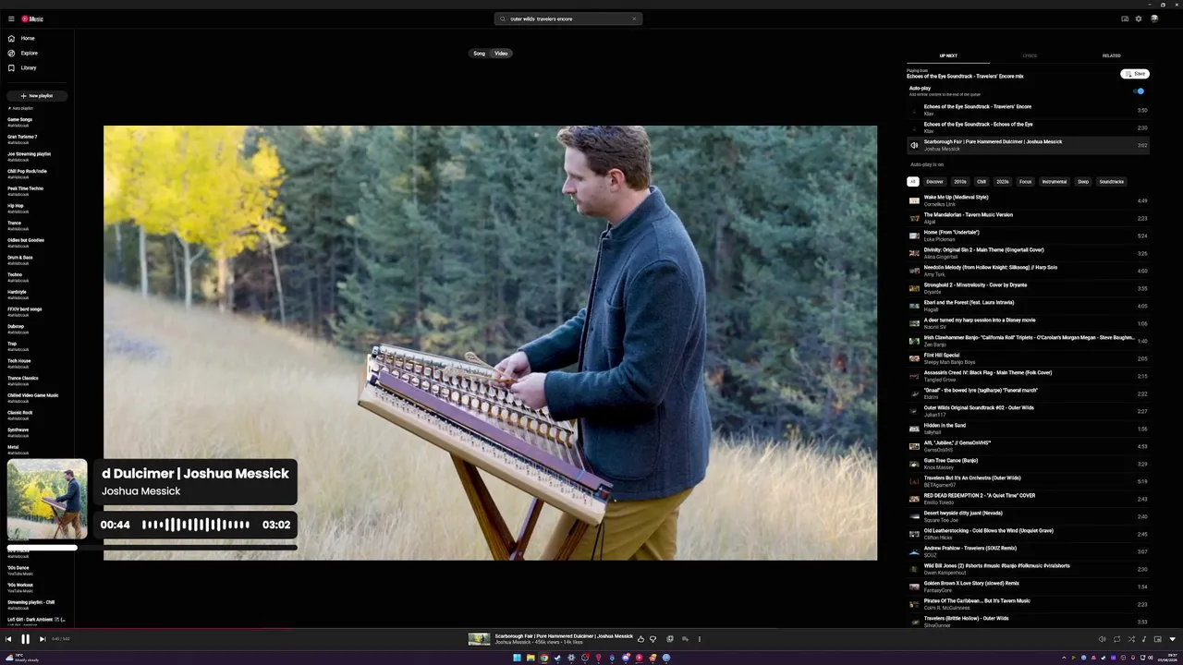
Task: Filter queue by Focus
Action: [1026, 182]
